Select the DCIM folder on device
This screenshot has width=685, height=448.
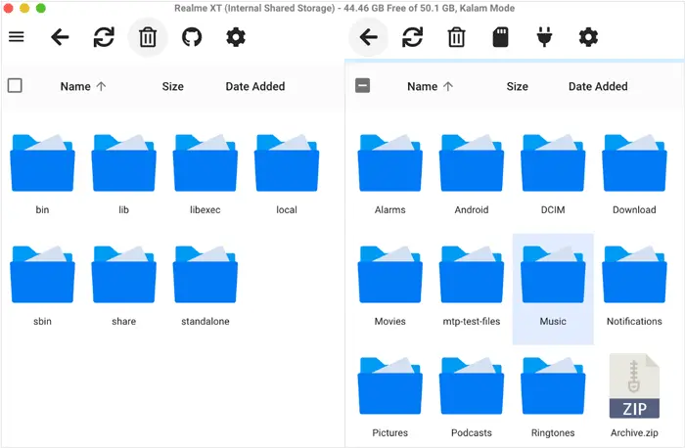click(x=553, y=175)
